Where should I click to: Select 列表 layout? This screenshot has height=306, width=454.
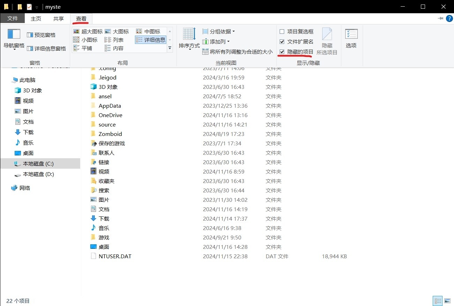tap(114, 40)
